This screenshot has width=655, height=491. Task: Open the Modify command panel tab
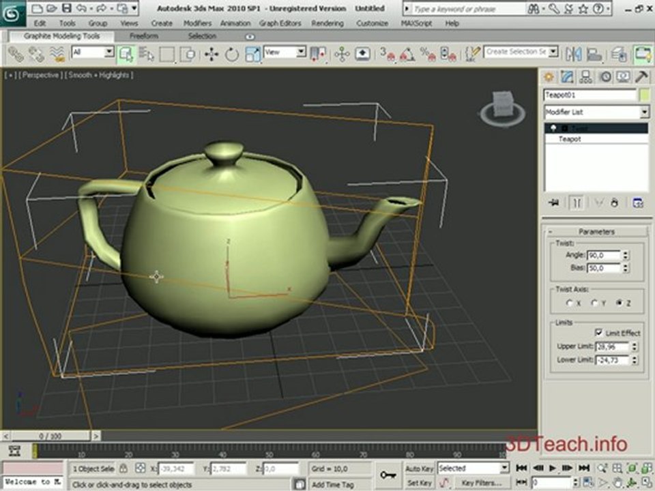(567, 77)
